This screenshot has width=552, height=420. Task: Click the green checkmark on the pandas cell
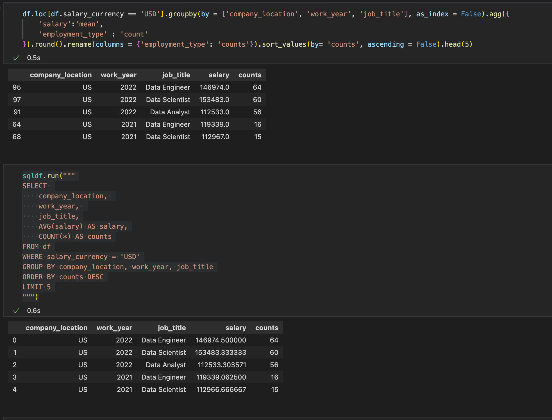pos(16,58)
